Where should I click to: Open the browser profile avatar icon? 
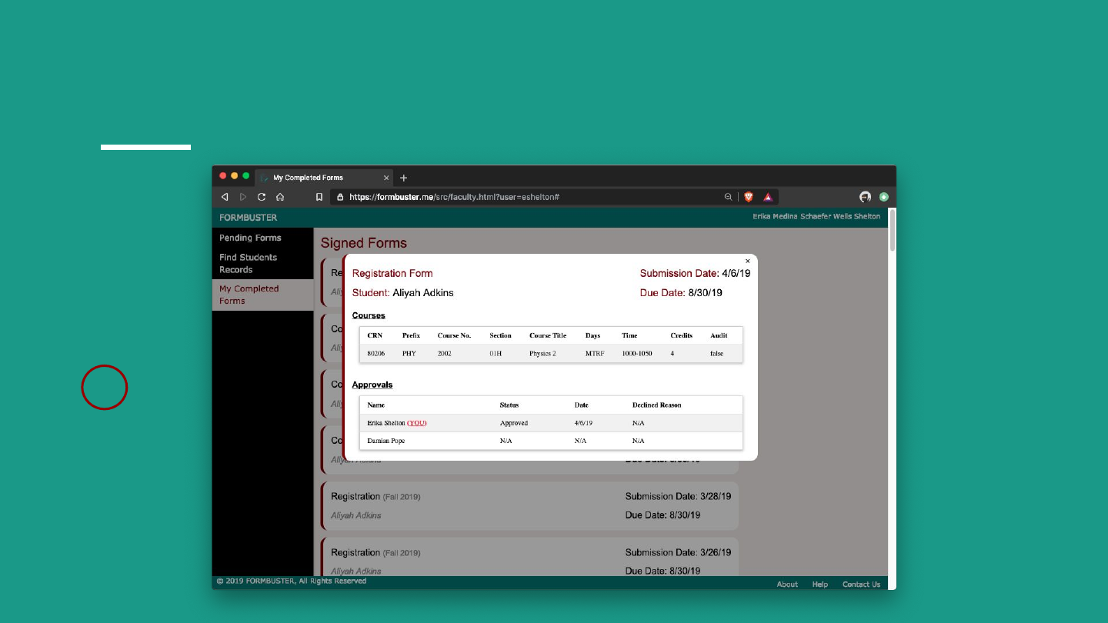pyautogui.click(x=865, y=197)
